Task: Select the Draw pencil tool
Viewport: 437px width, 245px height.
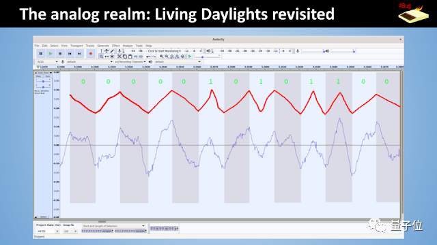Action: pos(112,51)
